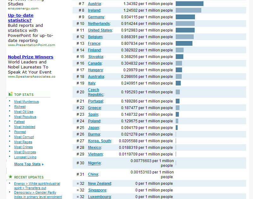Open the Ireland country link
The height and width of the screenshot is (199, 253).
coord(94,10)
